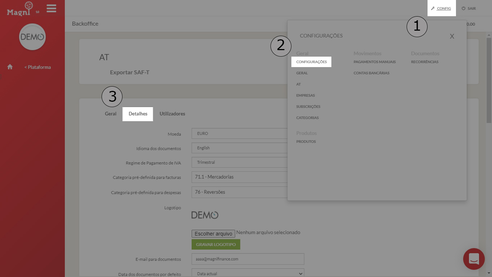Open the Idioma dos documentos dropdown

[x=240, y=148]
